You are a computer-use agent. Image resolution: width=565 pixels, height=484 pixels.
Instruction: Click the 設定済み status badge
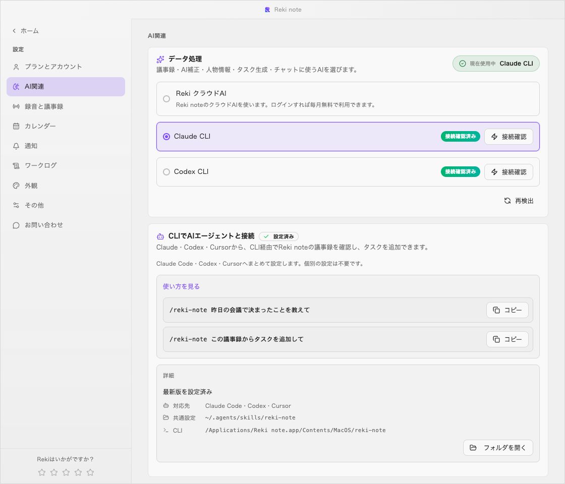(278, 236)
